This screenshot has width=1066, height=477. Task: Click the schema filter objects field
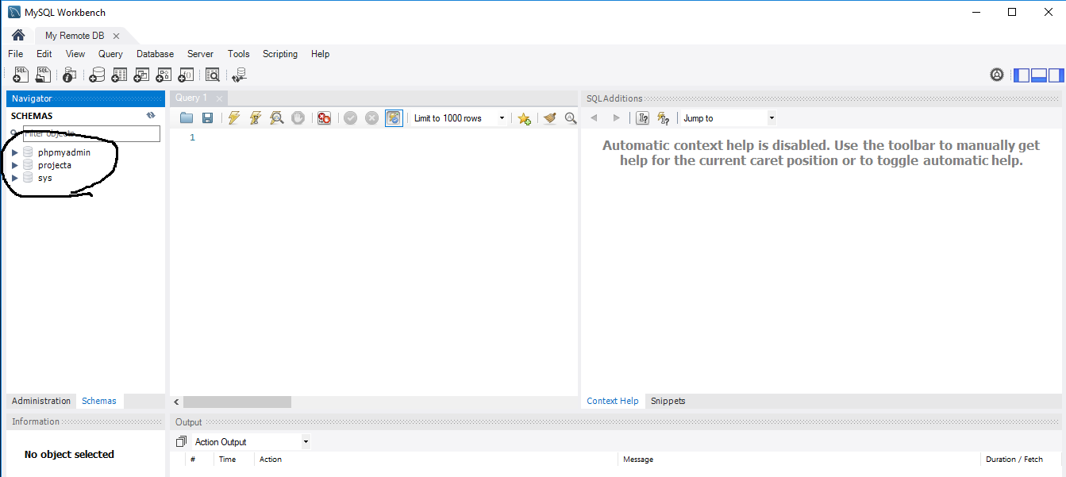click(91, 133)
